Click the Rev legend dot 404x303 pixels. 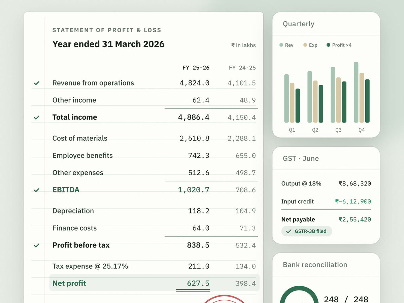[x=281, y=45]
